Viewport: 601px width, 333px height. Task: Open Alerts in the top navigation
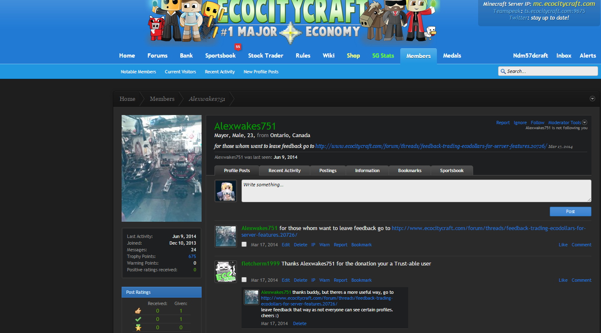click(588, 55)
